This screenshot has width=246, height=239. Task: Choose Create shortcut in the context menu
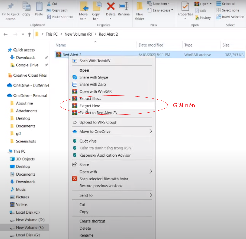tap(112, 221)
